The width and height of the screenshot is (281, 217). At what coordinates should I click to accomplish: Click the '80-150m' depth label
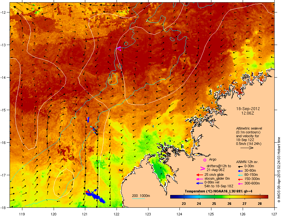click(251, 175)
